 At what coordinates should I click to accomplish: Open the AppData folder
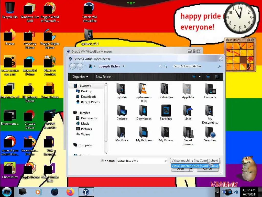point(188,91)
